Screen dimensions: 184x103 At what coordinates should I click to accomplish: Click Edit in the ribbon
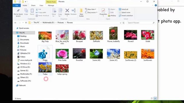point(111,12)
